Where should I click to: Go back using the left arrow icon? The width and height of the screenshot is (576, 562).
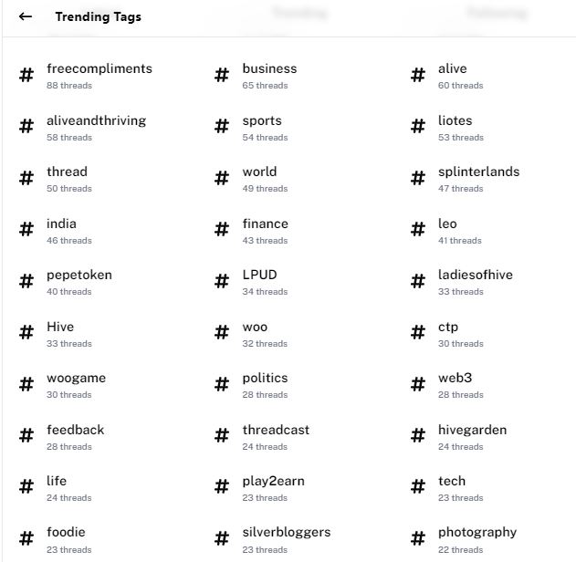(26, 16)
